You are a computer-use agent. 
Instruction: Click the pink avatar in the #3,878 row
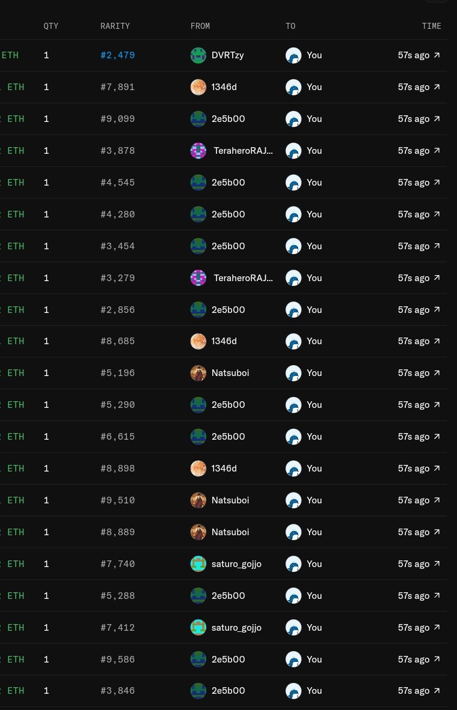tap(198, 151)
